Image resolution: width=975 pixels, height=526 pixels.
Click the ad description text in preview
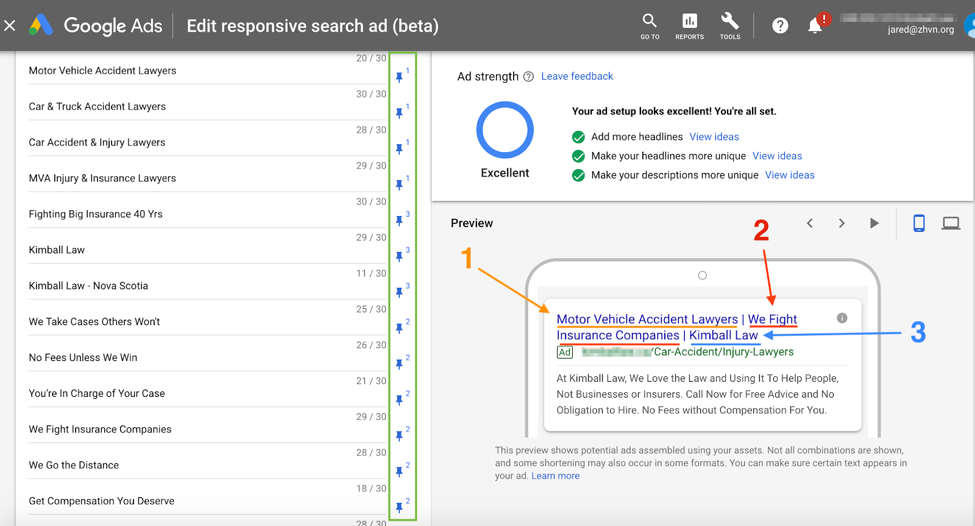[x=697, y=394]
